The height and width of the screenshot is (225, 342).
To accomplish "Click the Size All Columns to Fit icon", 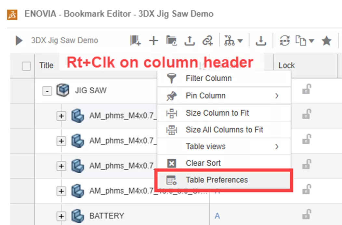I will (172, 130).
